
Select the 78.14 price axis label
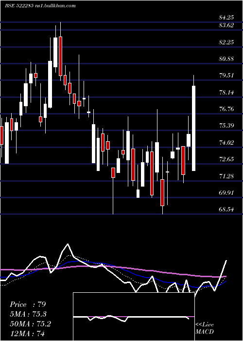click(226, 93)
